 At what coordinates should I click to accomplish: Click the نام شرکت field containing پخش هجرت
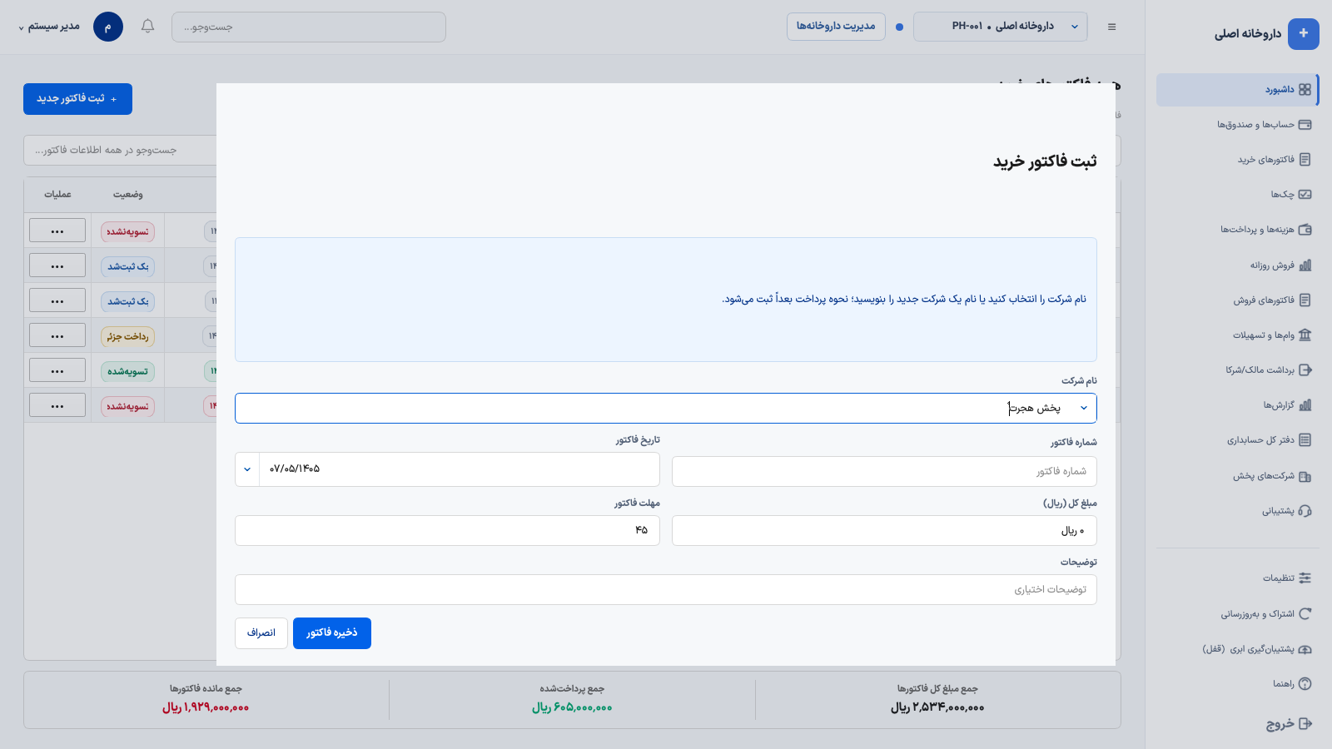point(666,408)
